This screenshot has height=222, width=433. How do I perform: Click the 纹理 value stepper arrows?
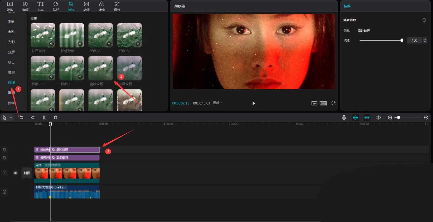pyautogui.click(x=425, y=40)
